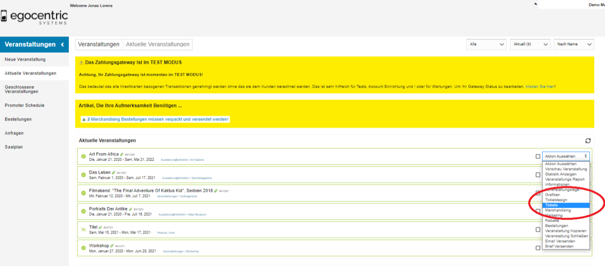Check the box for the Workshop event
This screenshot has height=266, width=605.
coord(538,248)
